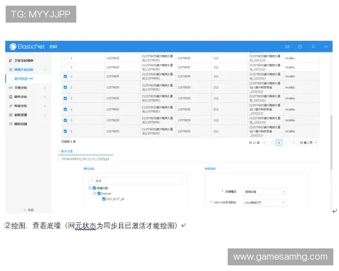
Task: Go to page 1 in pagination
Action: click(279, 143)
